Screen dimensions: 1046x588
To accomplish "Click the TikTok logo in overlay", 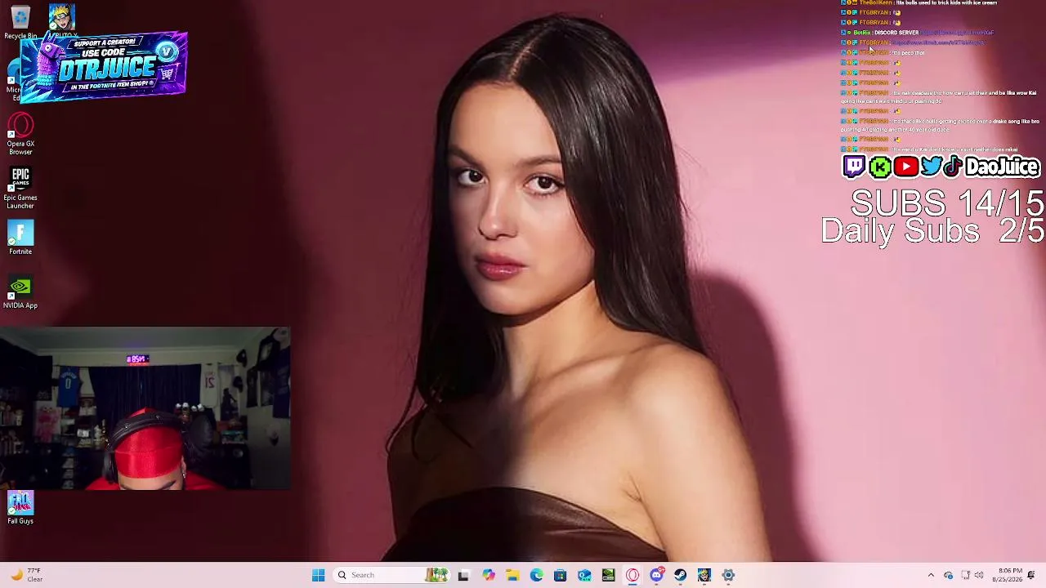I will (x=952, y=167).
